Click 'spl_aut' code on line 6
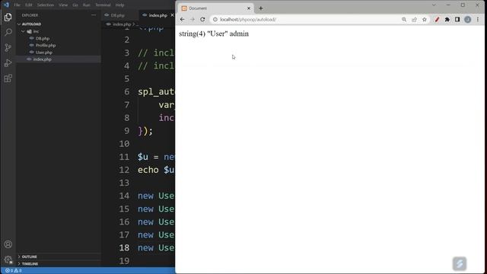This screenshot has width=487, height=274. (x=156, y=92)
